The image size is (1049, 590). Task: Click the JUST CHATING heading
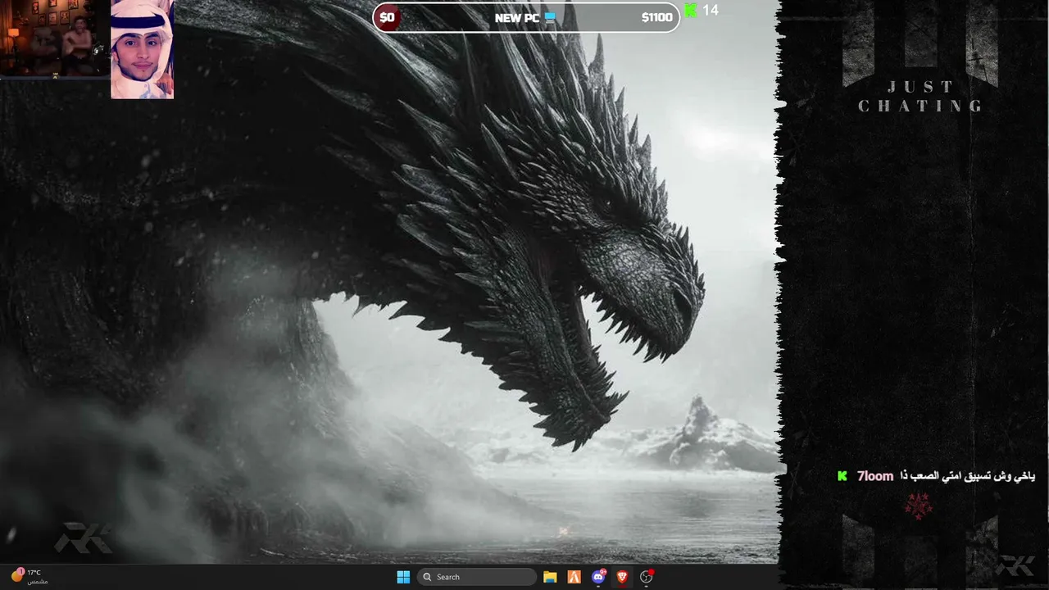click(x=921, y=96)
